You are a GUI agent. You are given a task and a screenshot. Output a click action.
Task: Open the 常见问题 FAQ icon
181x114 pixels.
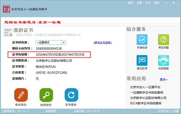[164, 40]
